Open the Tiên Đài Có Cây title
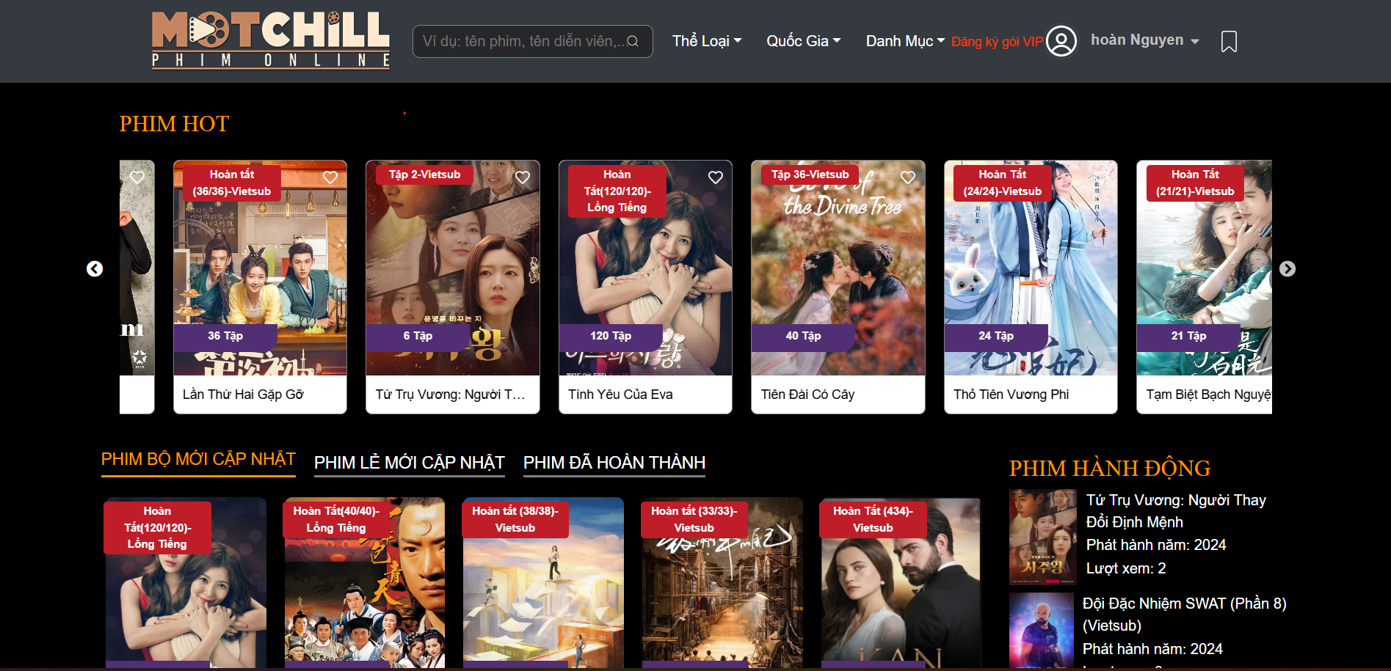Screen dimensions: 1391x671 click(807, 395)
